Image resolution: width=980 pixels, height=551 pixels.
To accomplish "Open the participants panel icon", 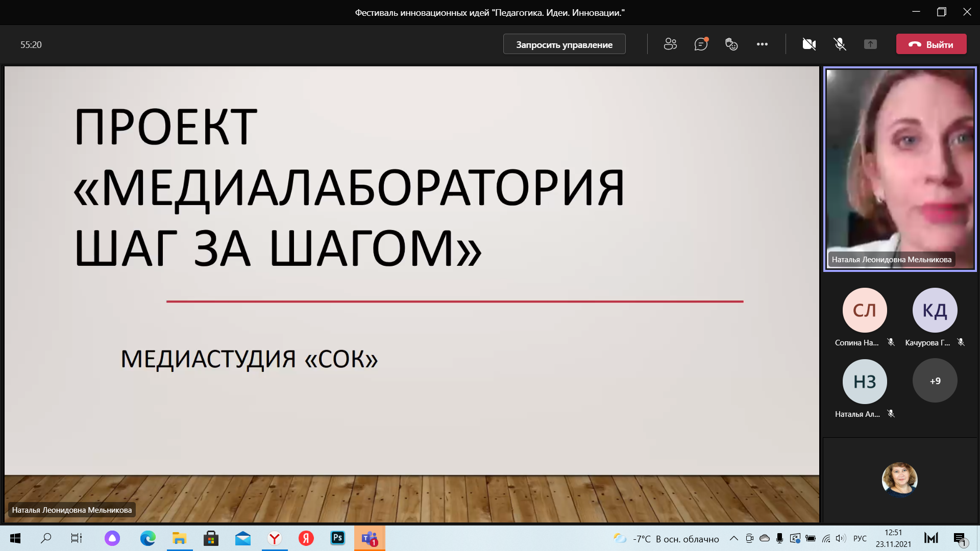I will [670, 44].
